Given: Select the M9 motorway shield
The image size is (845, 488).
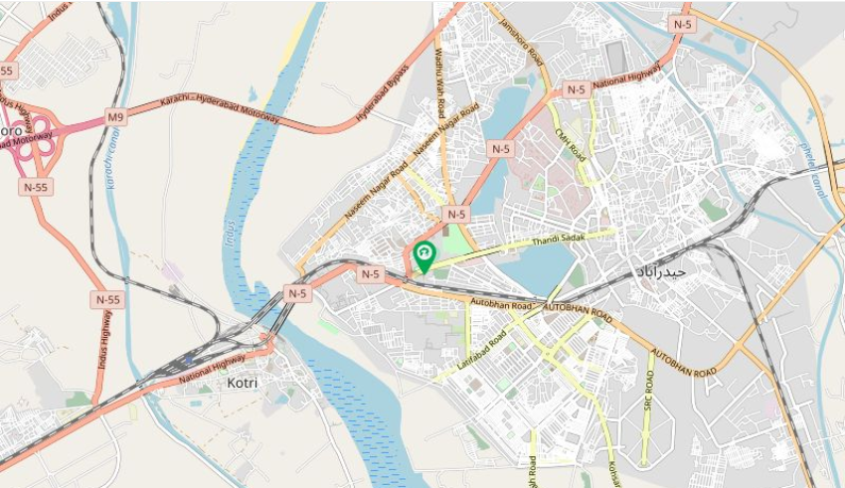Looking at the screenshot, I should click(x=116, y=117).
